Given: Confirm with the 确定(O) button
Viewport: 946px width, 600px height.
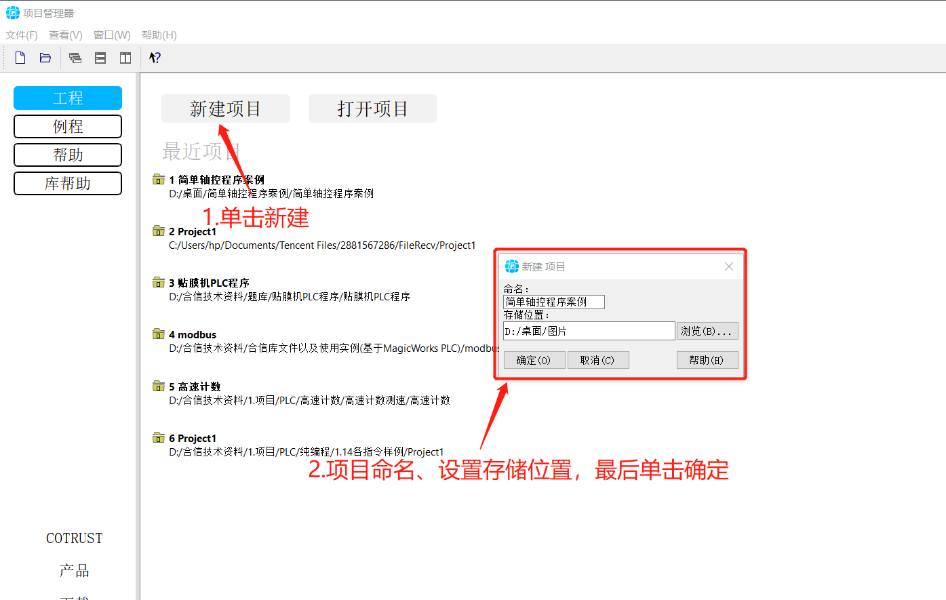Looking at the screenshot, I should pos(534,359).
